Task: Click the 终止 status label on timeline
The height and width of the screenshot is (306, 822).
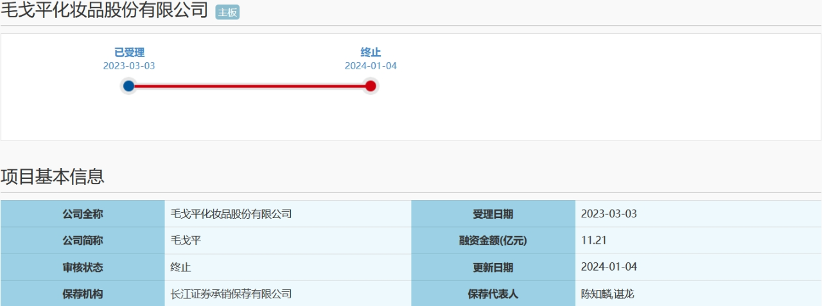Action: [x=371, y=53]
